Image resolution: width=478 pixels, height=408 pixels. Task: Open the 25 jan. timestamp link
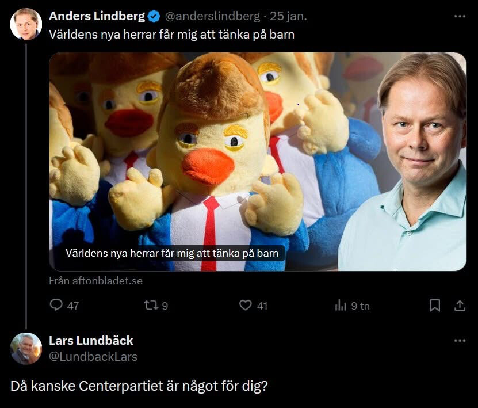click(x=288, y=16)
